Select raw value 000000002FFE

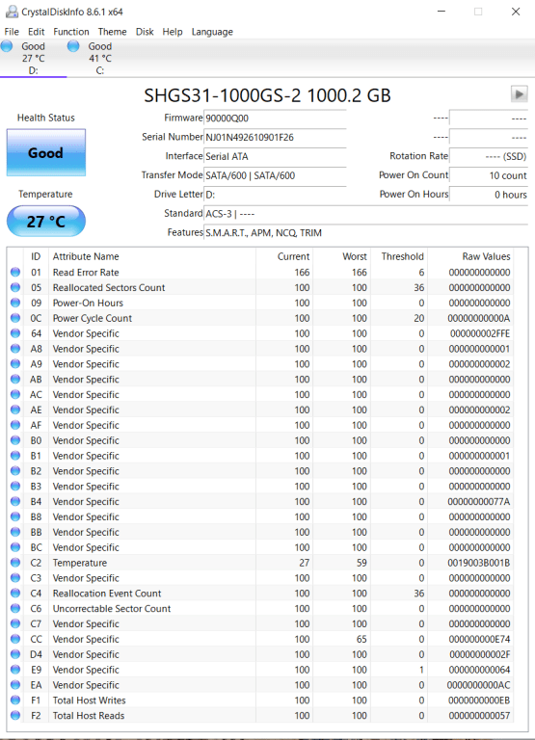click(x=480, y=333)
